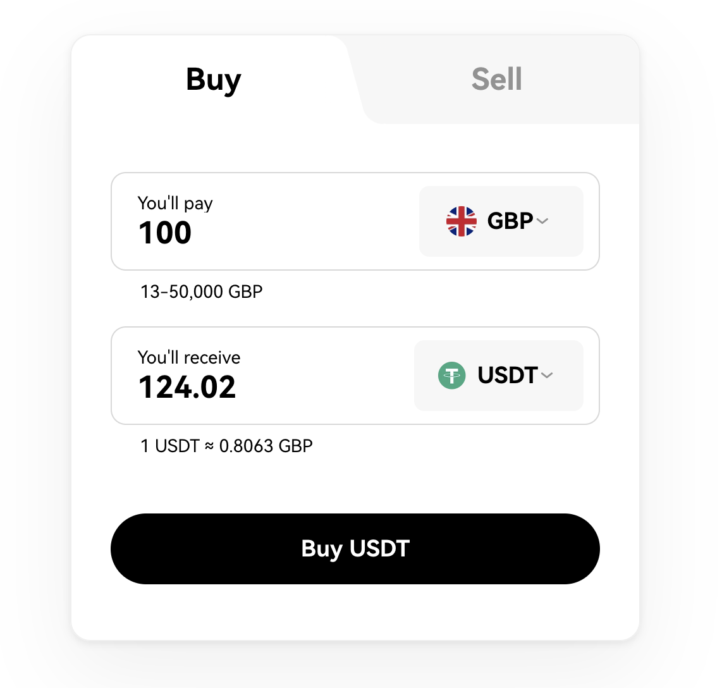Image resolution: width=722 pixels, height=688 pixels.
Task: Select the 100 payment amount value
Action: [x=164, y=233]
